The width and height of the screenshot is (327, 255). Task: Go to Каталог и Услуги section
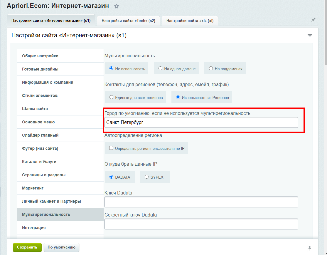[x=39, y=162]
